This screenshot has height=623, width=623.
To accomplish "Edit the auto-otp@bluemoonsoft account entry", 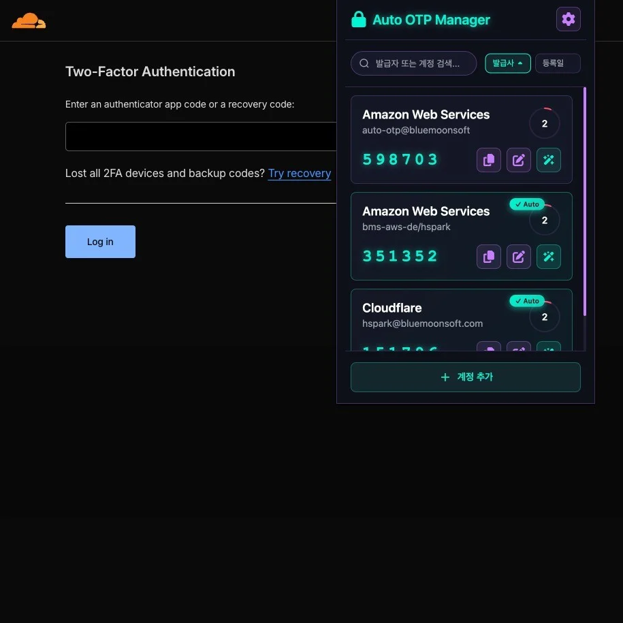I will [x=518, y=160].
